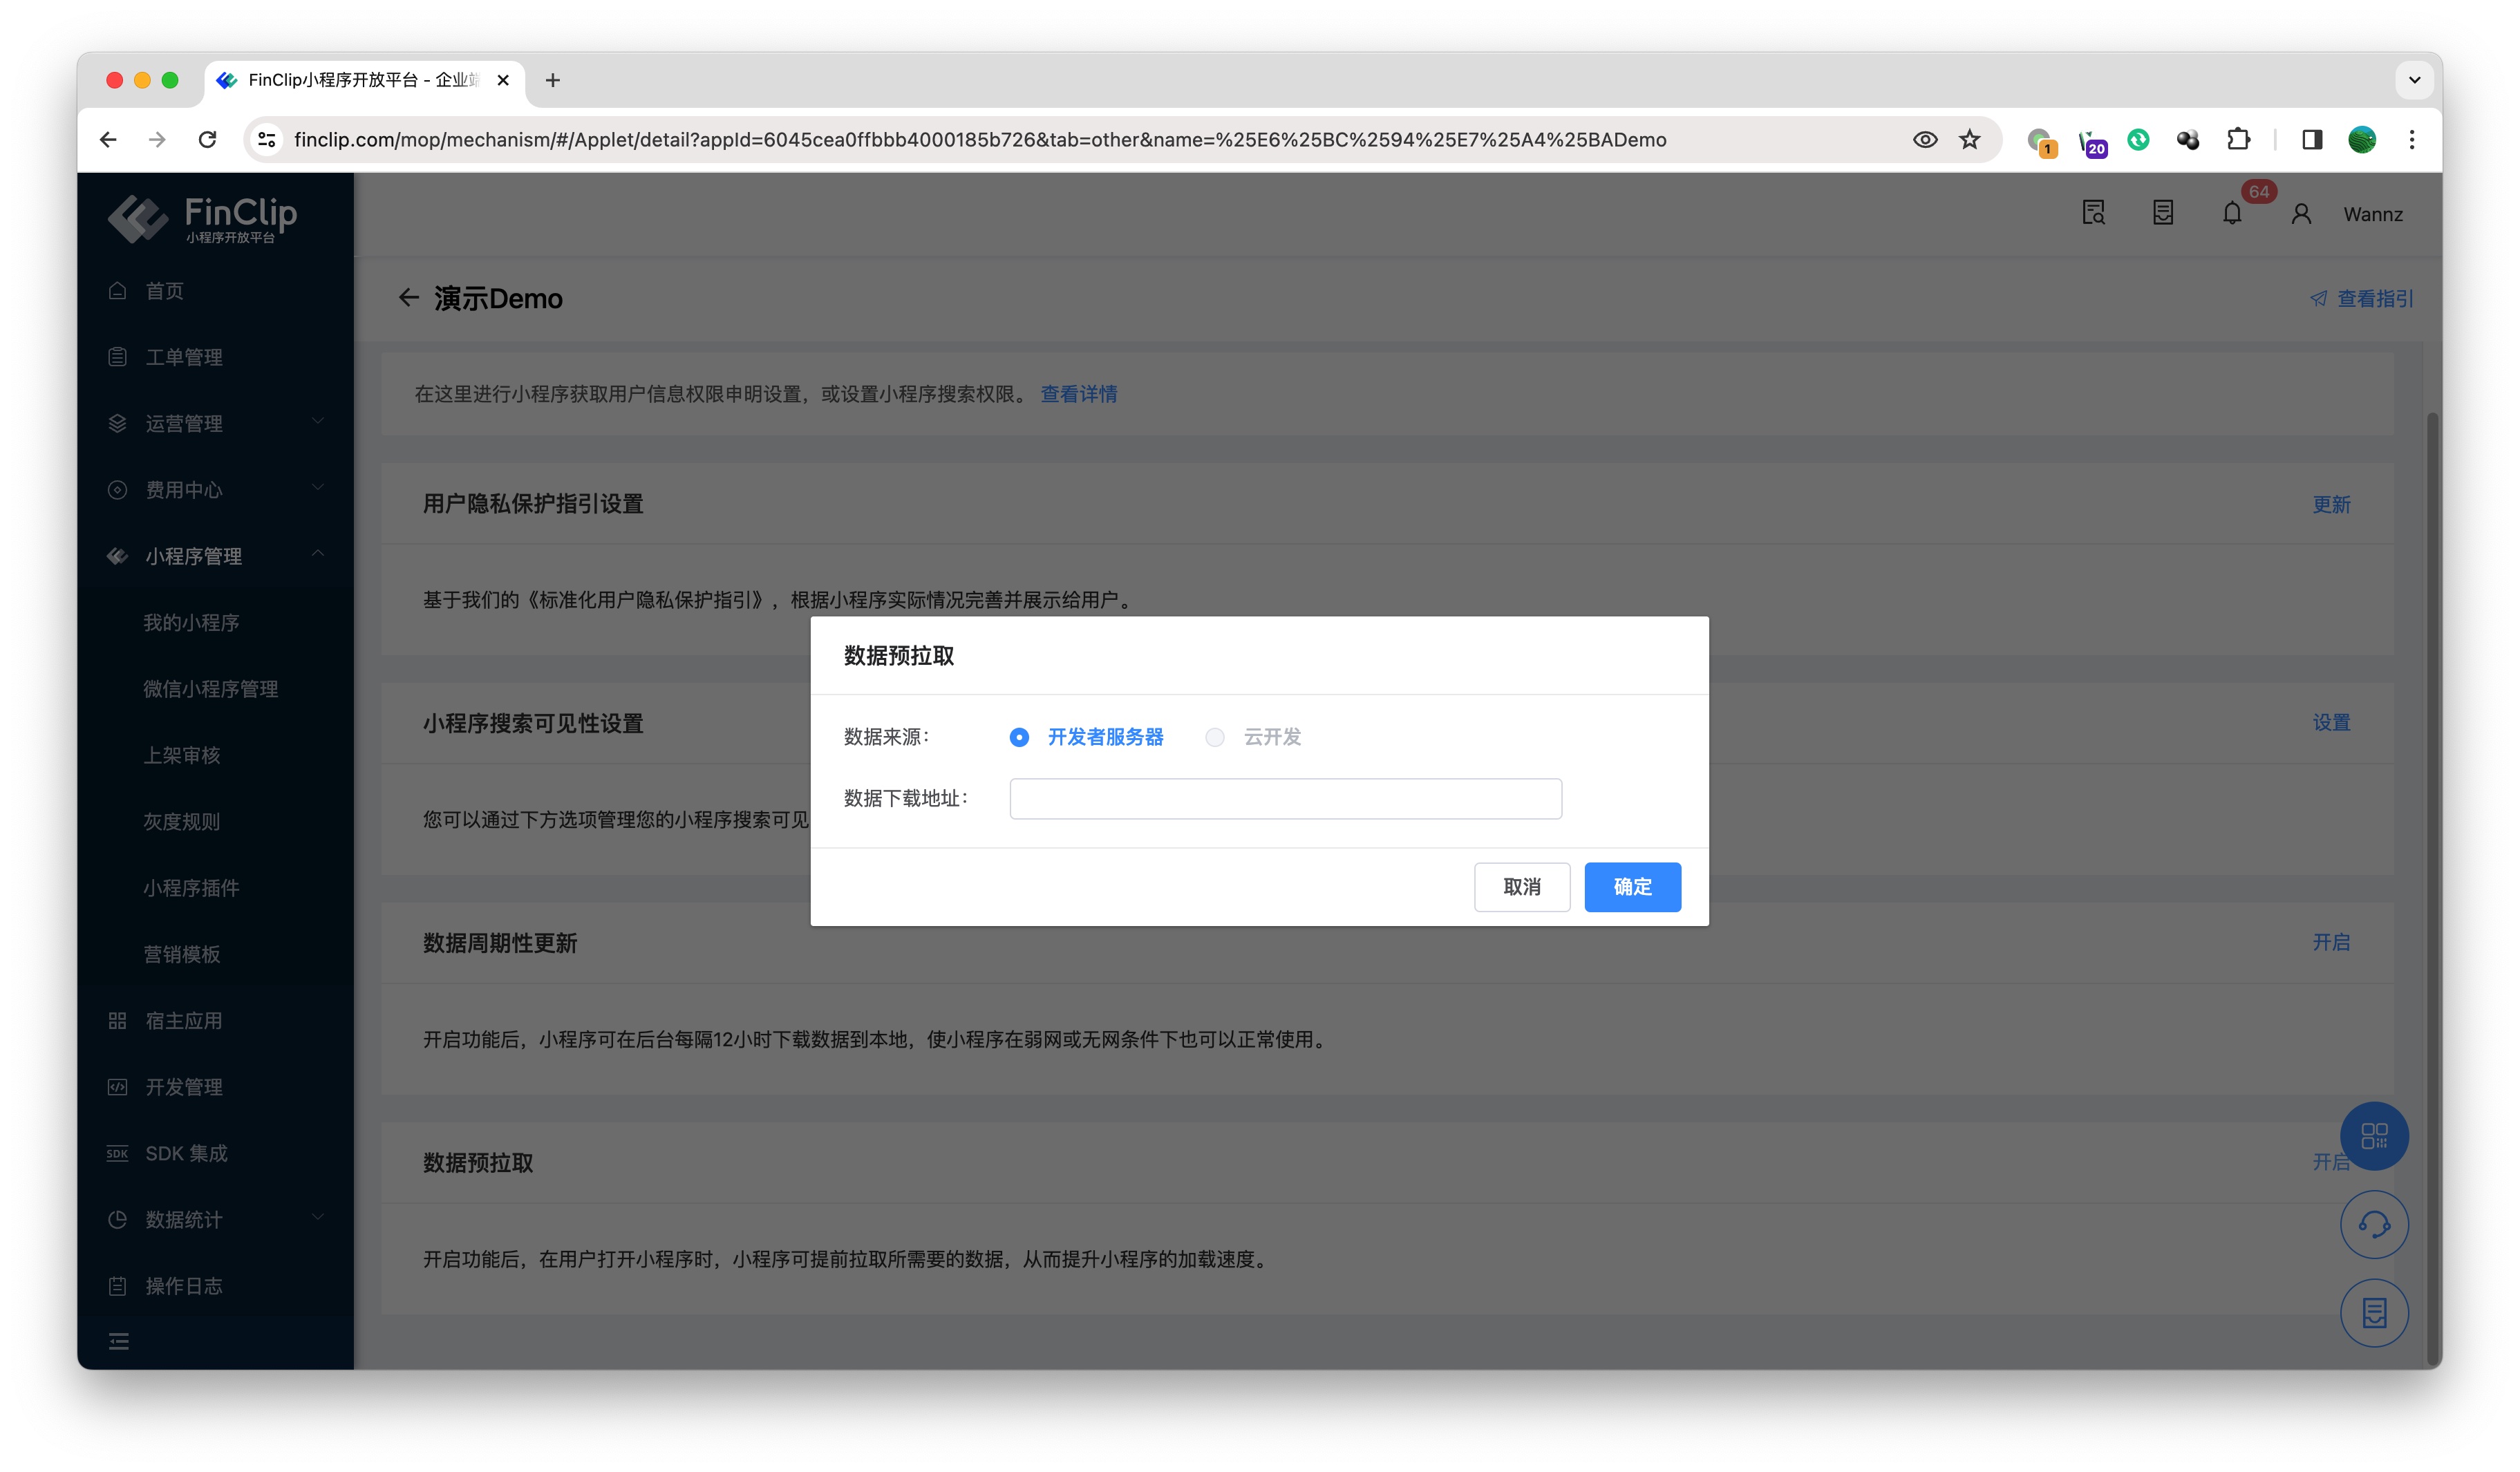The width and height of the screenshot is (2520, 1472).
Task: Bookmark page with the star icon
Action: click(1969, 139)
